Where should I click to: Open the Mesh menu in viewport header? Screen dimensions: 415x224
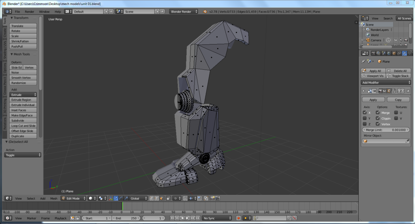[x=53, y=198]
